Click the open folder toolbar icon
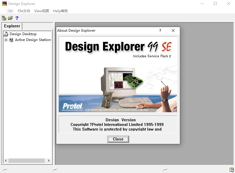This screenshot has height=173, width=235. pyautogui.click(x=10, y=18)
